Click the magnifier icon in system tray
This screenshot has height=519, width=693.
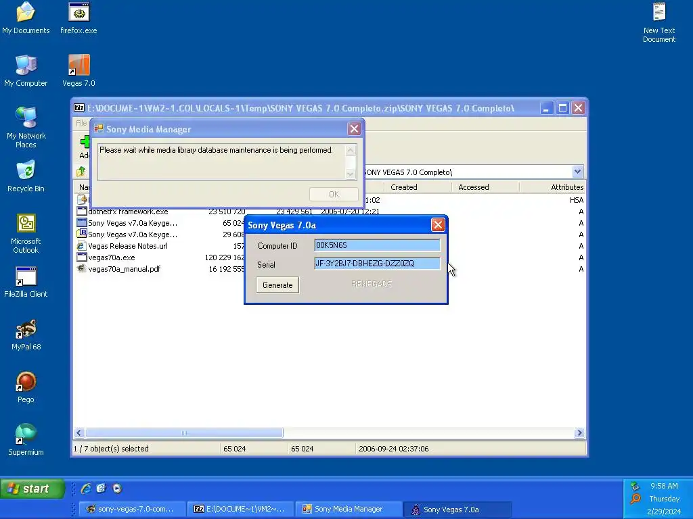[x=635, y=499]
